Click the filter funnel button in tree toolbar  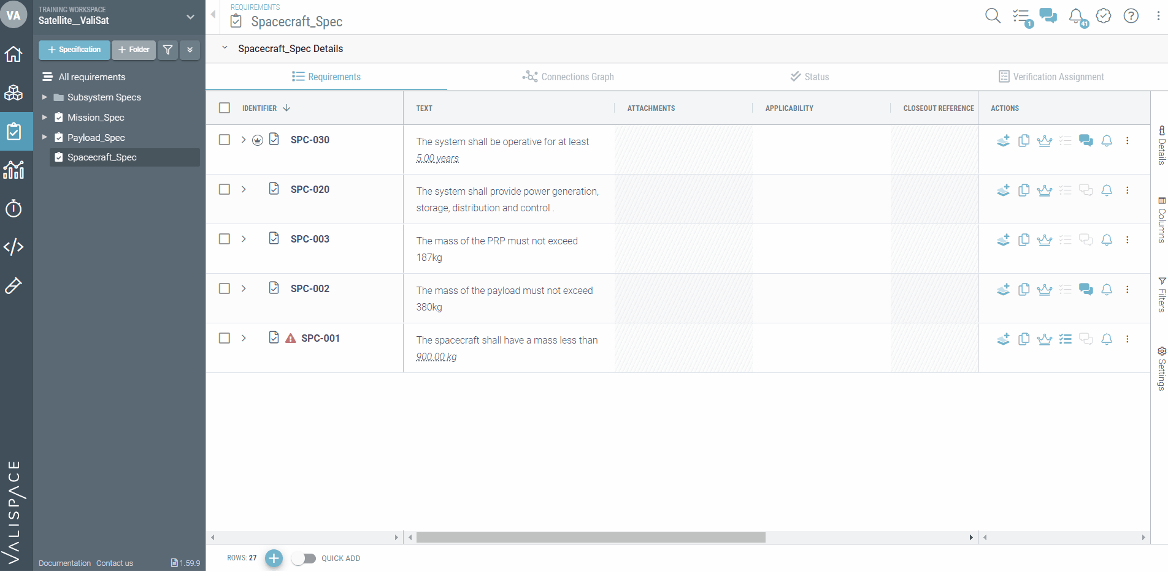point(167,50)
